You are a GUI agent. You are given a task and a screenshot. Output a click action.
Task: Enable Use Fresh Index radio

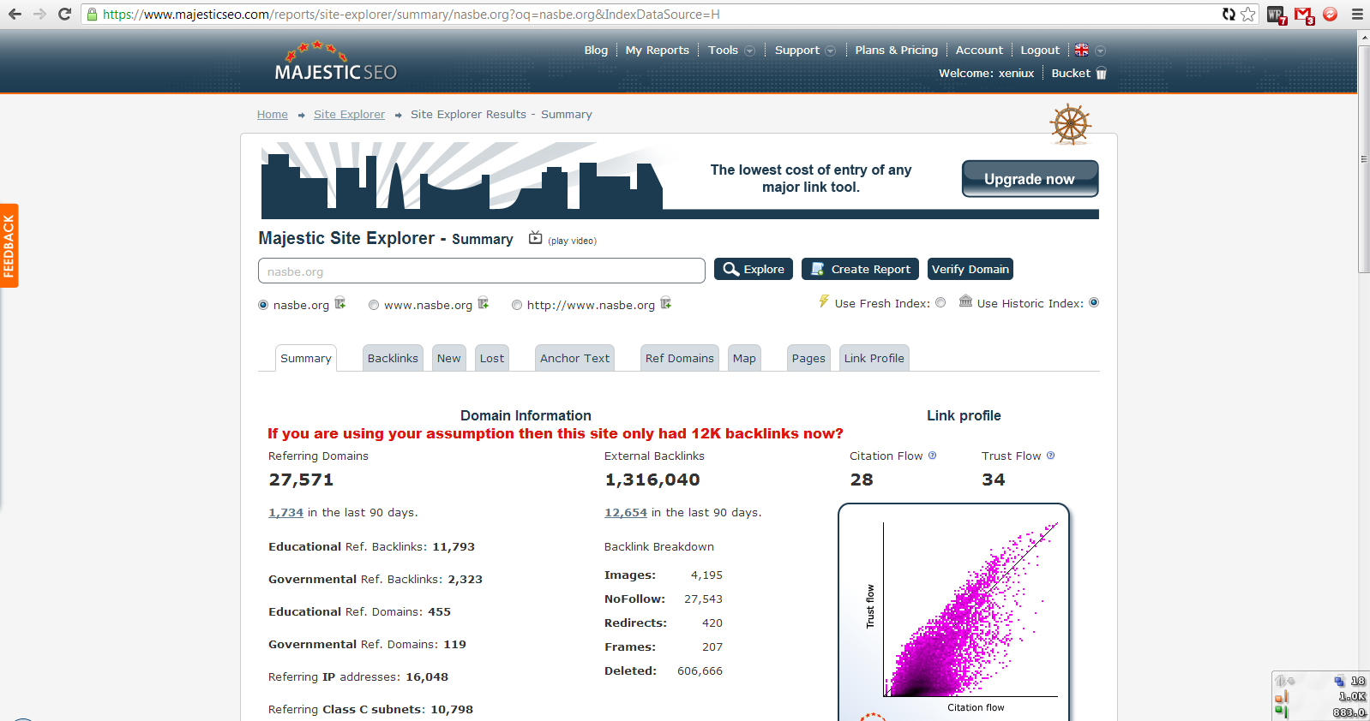pyautogui.click(x=940, y=302)
